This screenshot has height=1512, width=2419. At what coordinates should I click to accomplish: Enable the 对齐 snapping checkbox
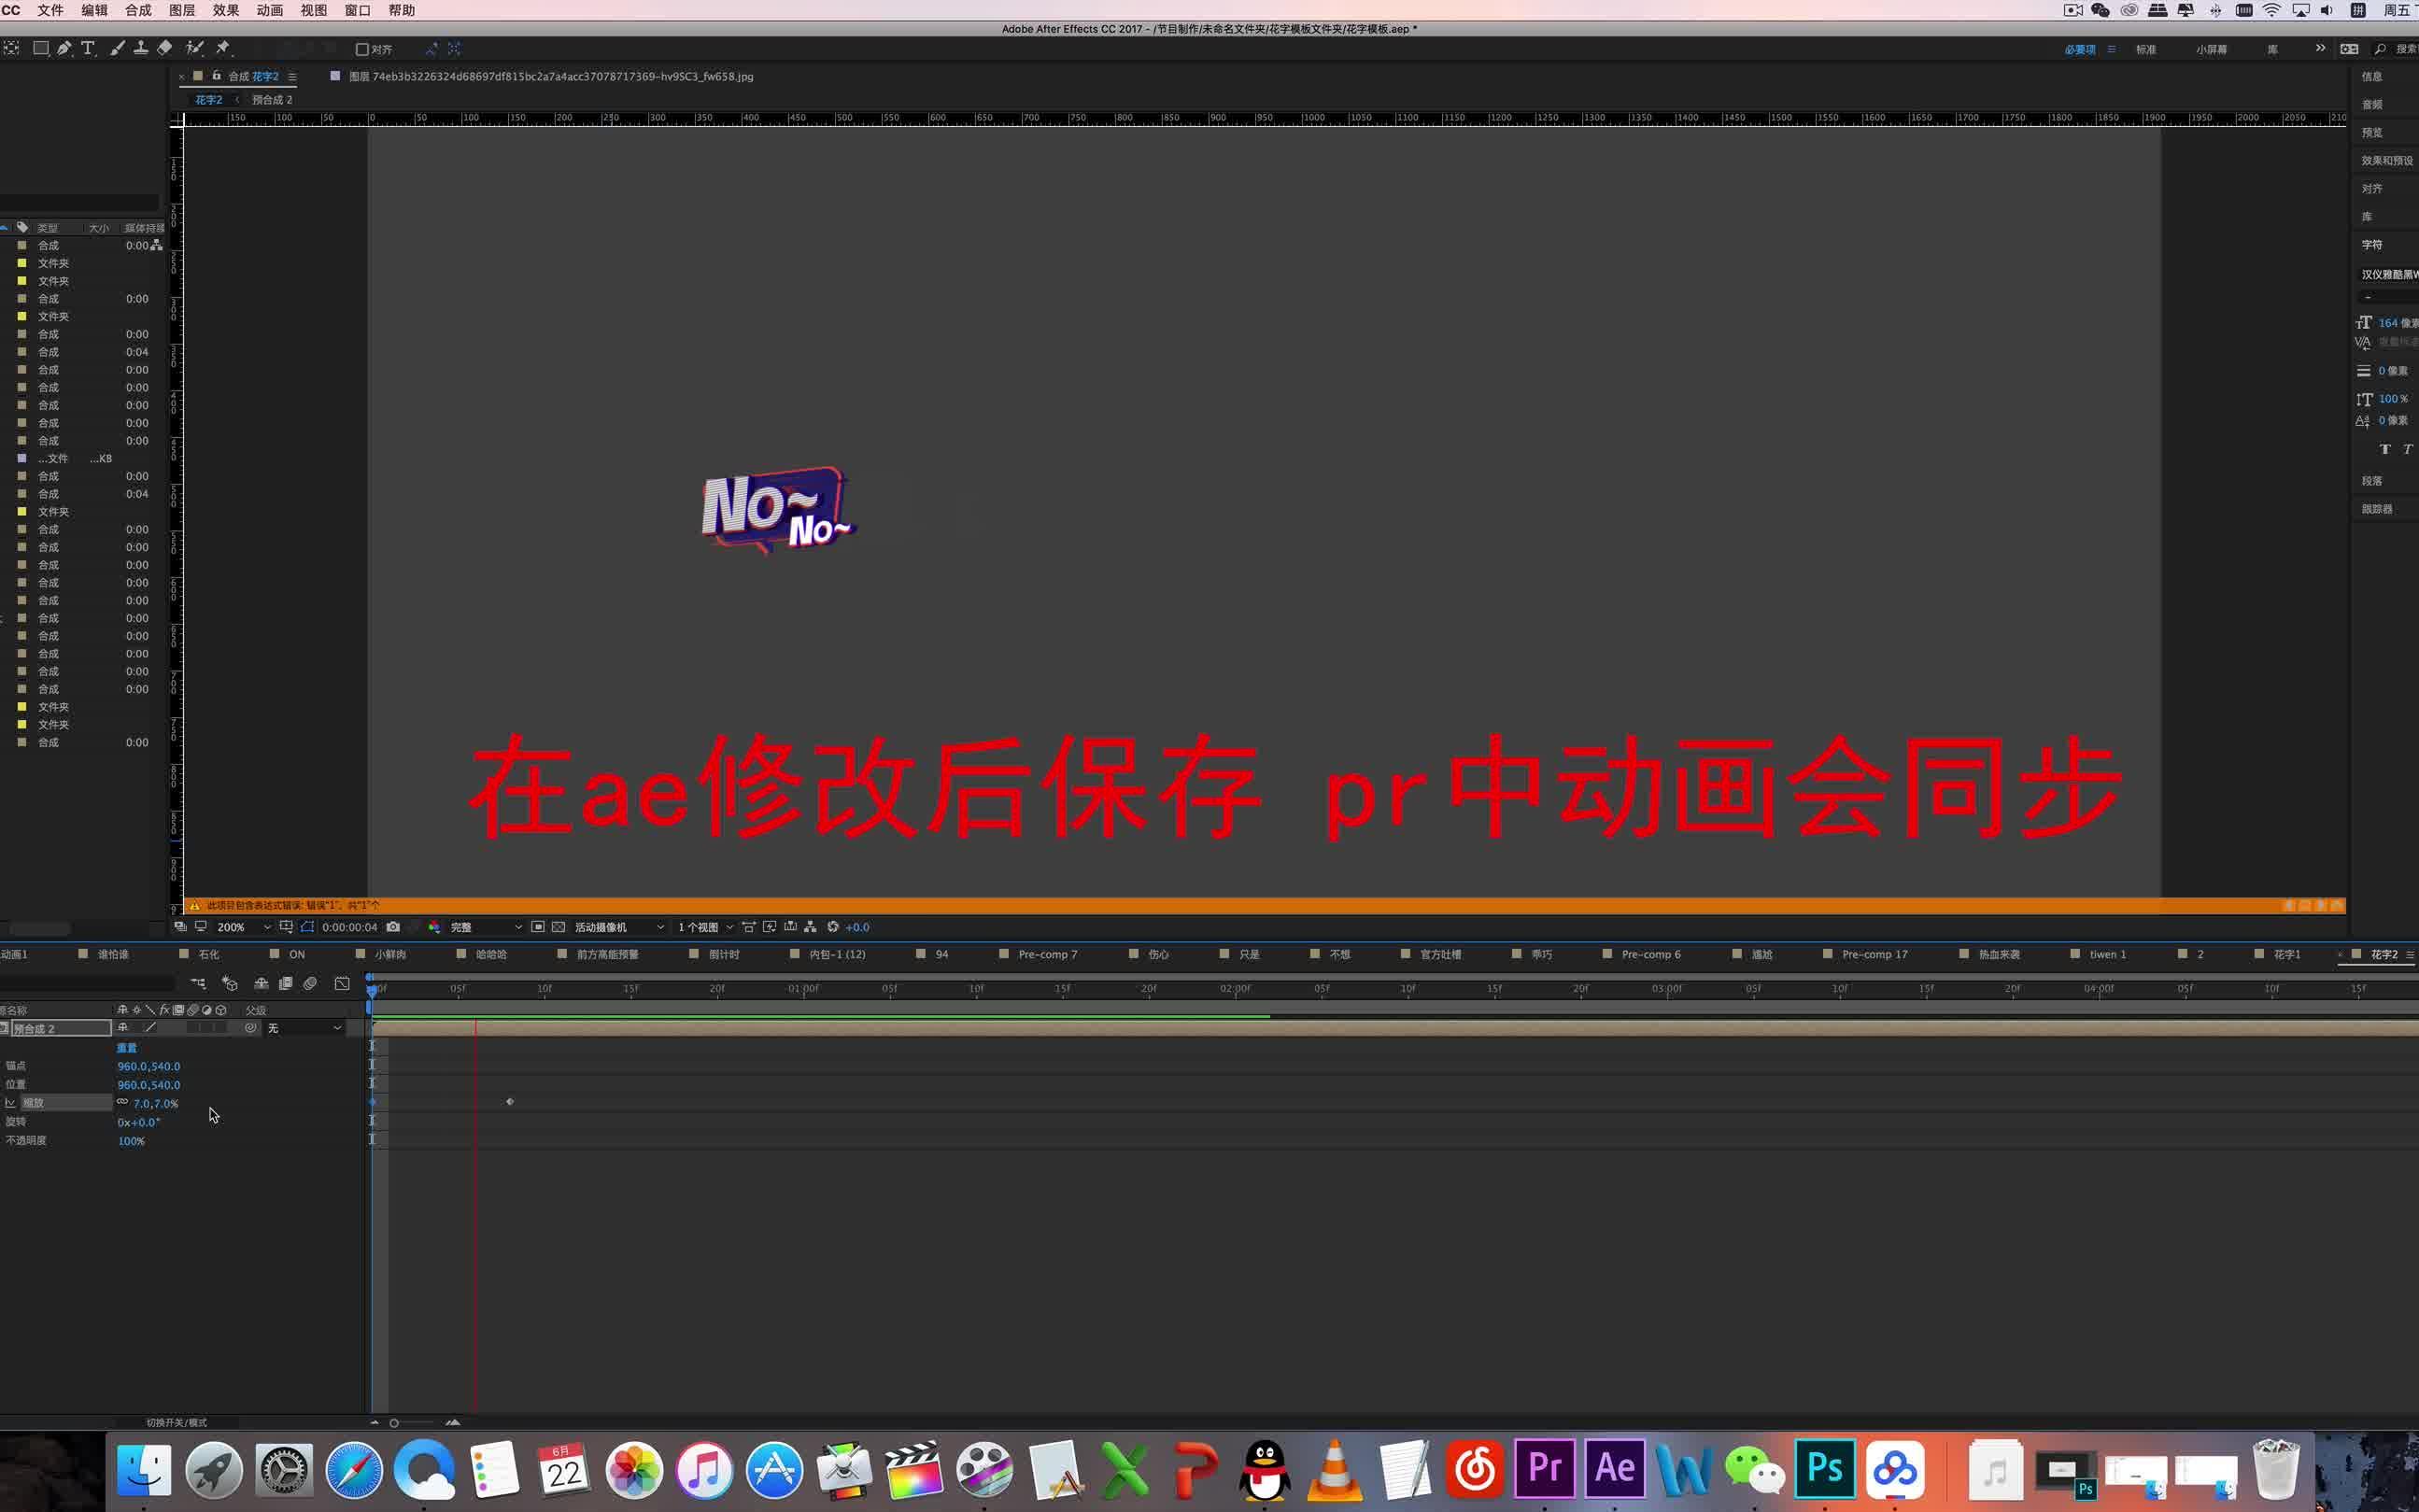(362, 48)
